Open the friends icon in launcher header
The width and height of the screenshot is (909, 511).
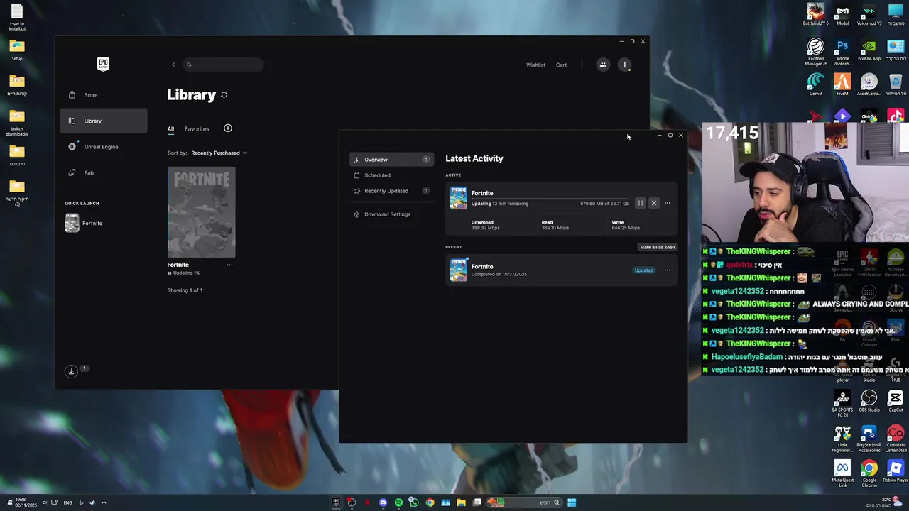tap(603, 65)
